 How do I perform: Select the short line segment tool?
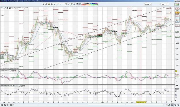tap(55, 4)
